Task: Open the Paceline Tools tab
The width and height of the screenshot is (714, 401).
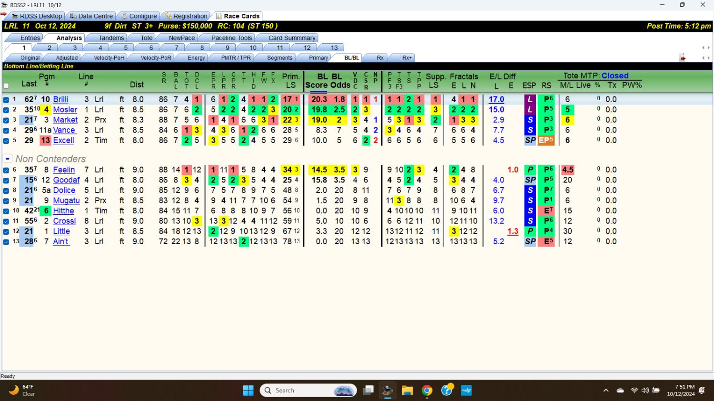Action: [x=231, y=38]
